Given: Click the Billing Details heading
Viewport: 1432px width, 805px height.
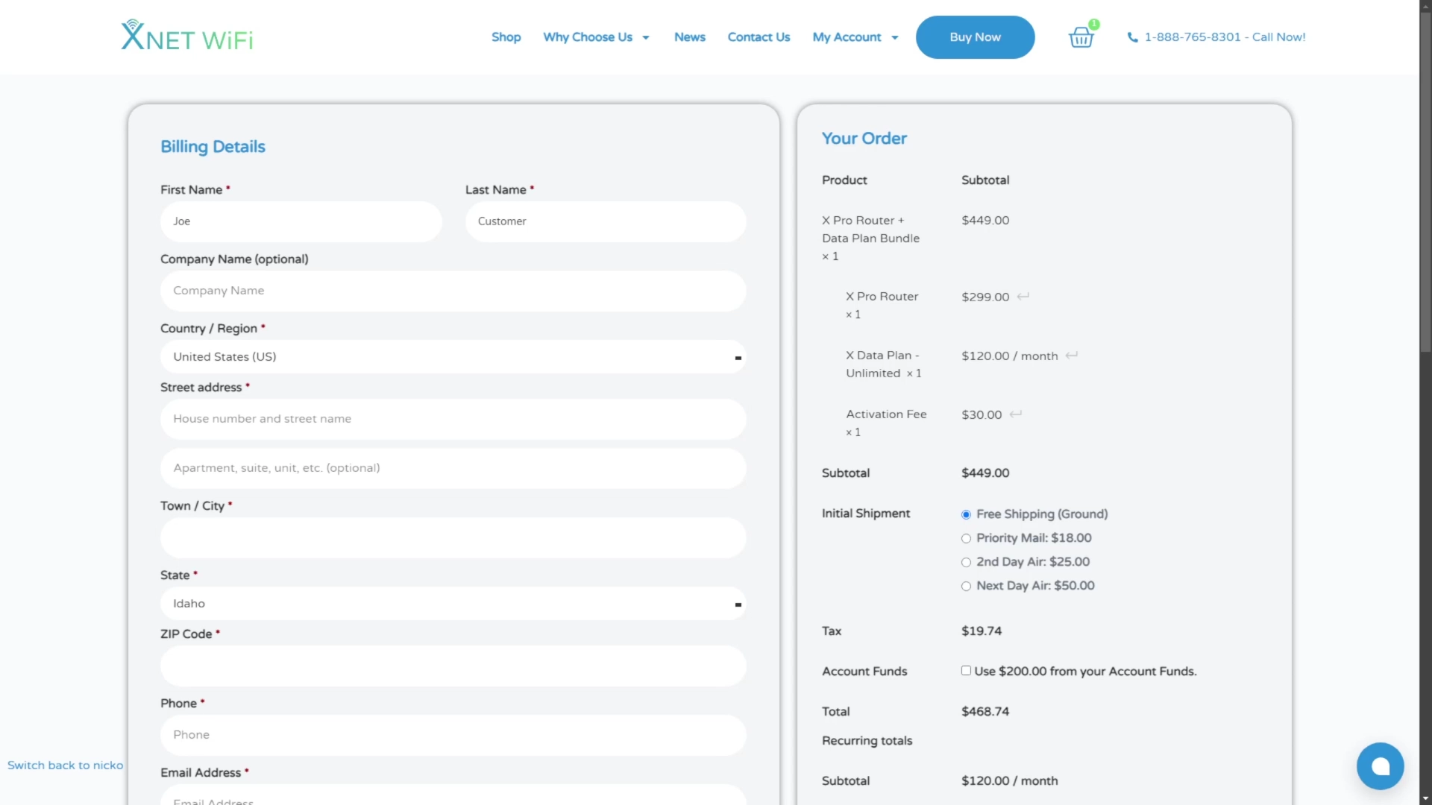Looking at the screenshot, I should click(x=213, y=147).
